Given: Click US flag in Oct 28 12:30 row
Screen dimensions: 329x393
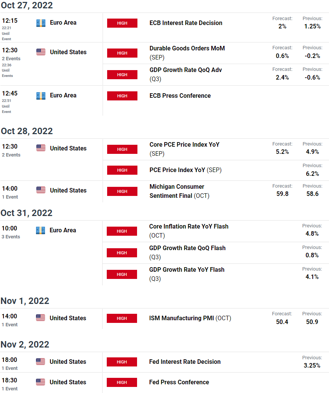Looking at the screenshot, I should point(41,148).
